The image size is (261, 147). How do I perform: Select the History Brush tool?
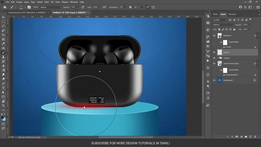(3, 61)
